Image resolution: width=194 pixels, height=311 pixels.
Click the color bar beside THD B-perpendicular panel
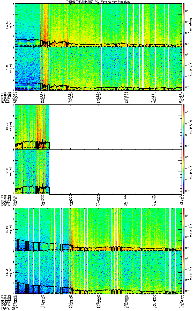(x=184, y=127)
